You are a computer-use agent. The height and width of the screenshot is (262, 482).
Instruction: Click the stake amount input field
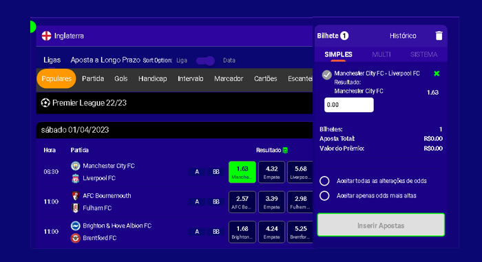click(x=349, y=105)
